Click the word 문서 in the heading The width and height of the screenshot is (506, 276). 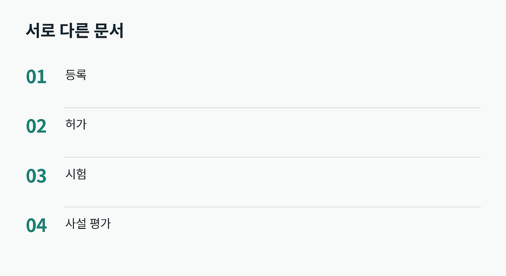pos(108,31)
